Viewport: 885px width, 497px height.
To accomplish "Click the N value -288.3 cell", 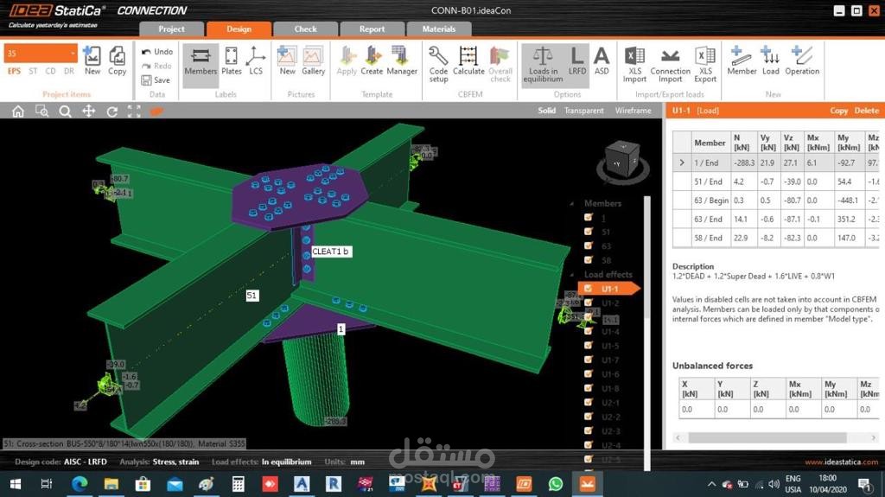I will (x=743, y=162).
